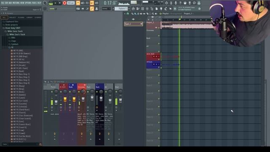Toggle the recording countdown button

(x=87, y=3)
